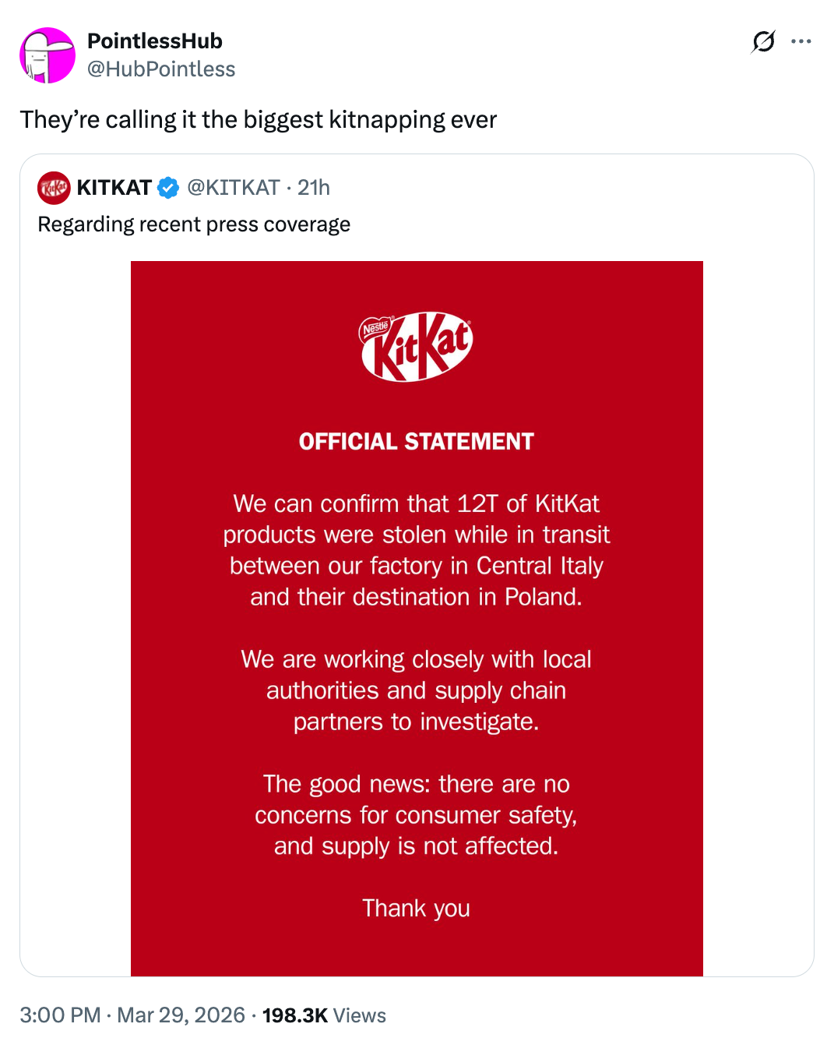Viewport: 827px width, 1052px height.
Task: Click KITKAT's blue verified badge
Action: click(168, 187)
